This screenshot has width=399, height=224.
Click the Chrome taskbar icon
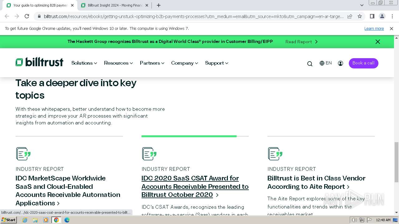point(56,220)
